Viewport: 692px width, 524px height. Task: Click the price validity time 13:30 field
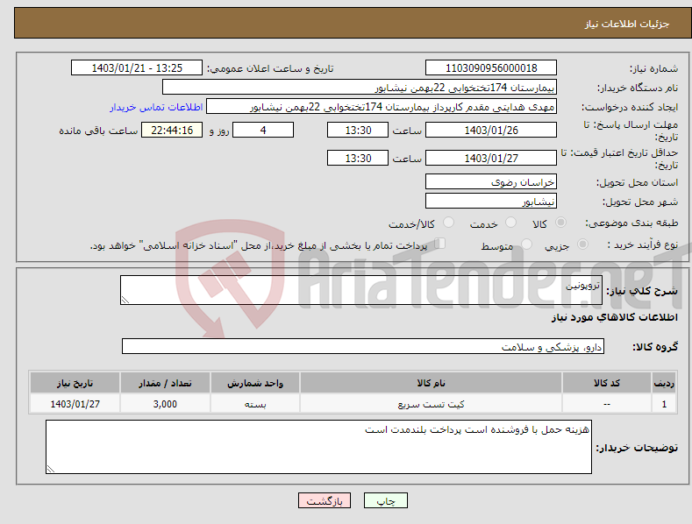[358, 158]
